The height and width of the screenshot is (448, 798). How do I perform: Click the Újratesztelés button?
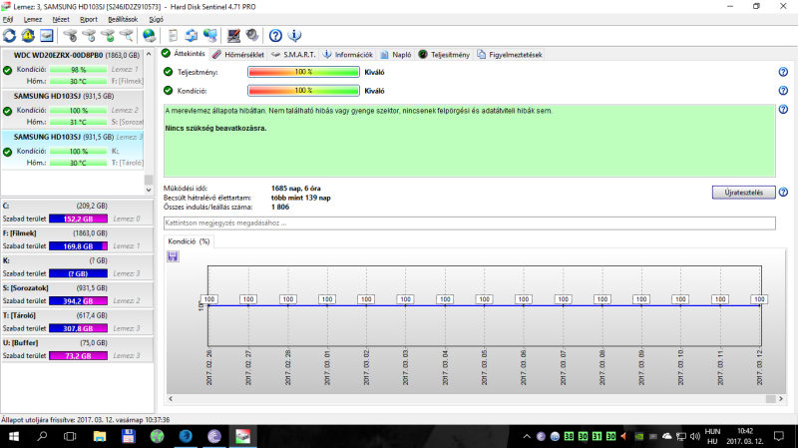[x=743, y=193]
